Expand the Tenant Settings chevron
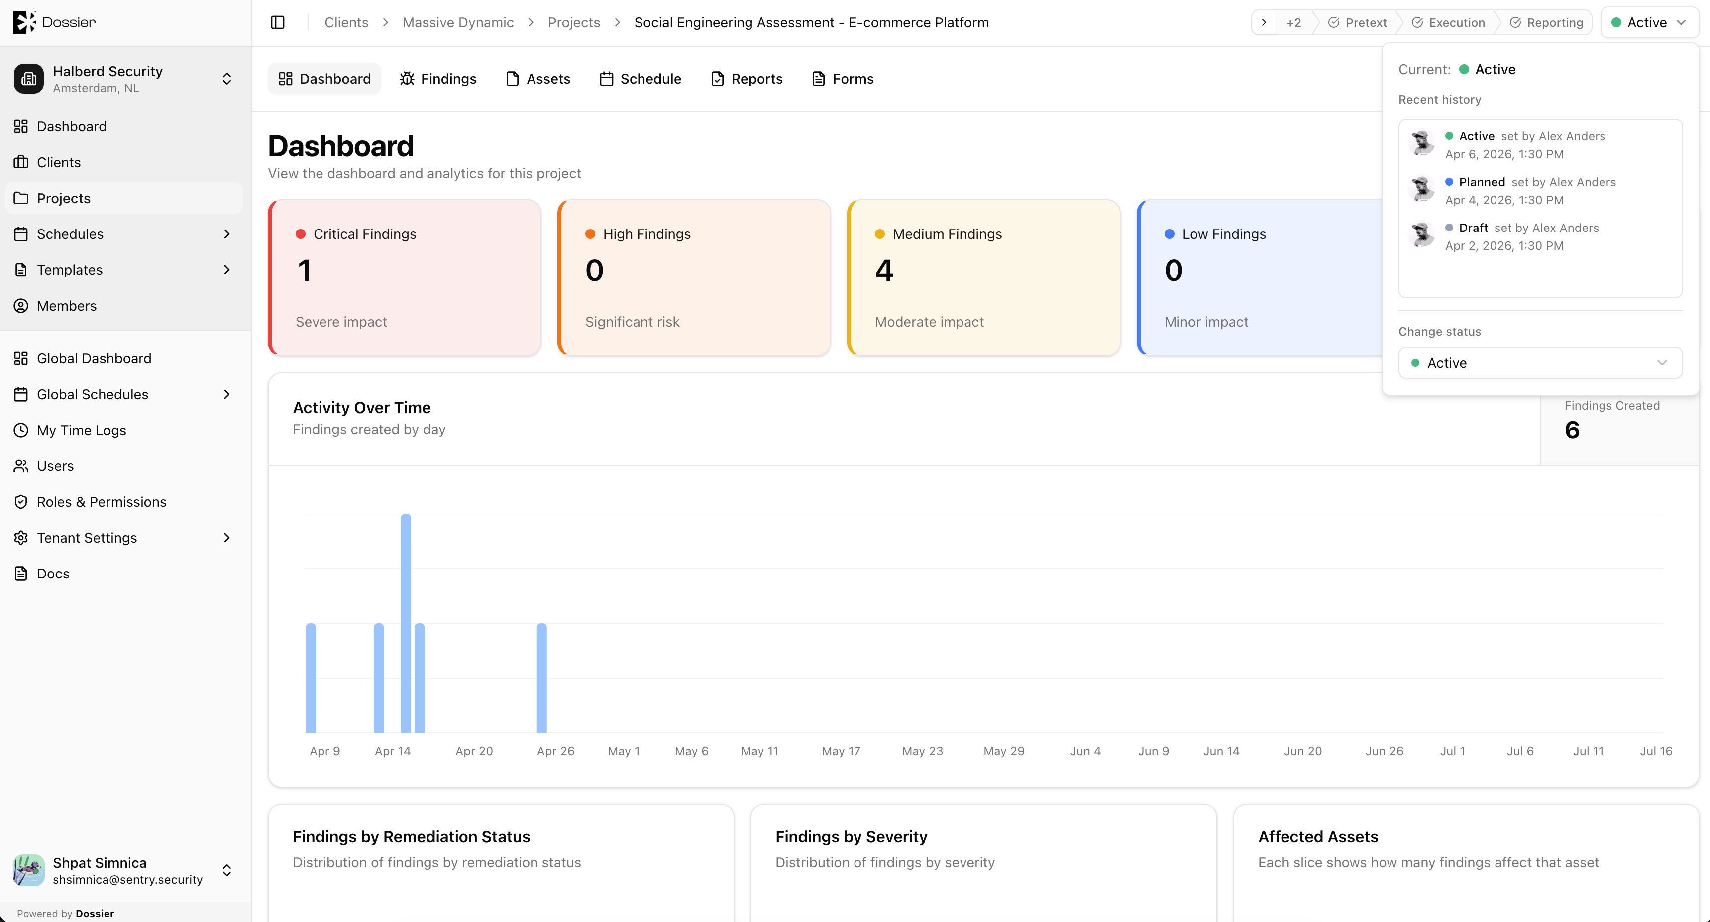The image size is (1710, 922). 227,537
